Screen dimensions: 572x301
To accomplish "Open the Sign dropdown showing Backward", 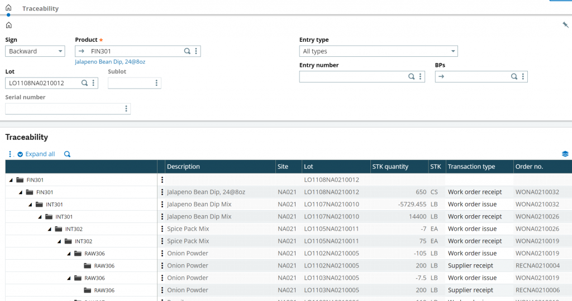I will 36,51.
